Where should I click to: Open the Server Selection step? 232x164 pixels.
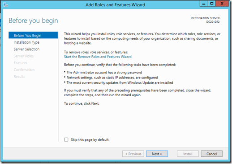(x=26, y=49)
